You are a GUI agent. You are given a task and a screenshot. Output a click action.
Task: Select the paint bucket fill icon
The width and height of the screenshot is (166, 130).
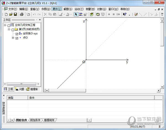[68, 14]
